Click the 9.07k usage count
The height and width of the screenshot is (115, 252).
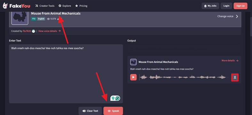coord(51,19)
